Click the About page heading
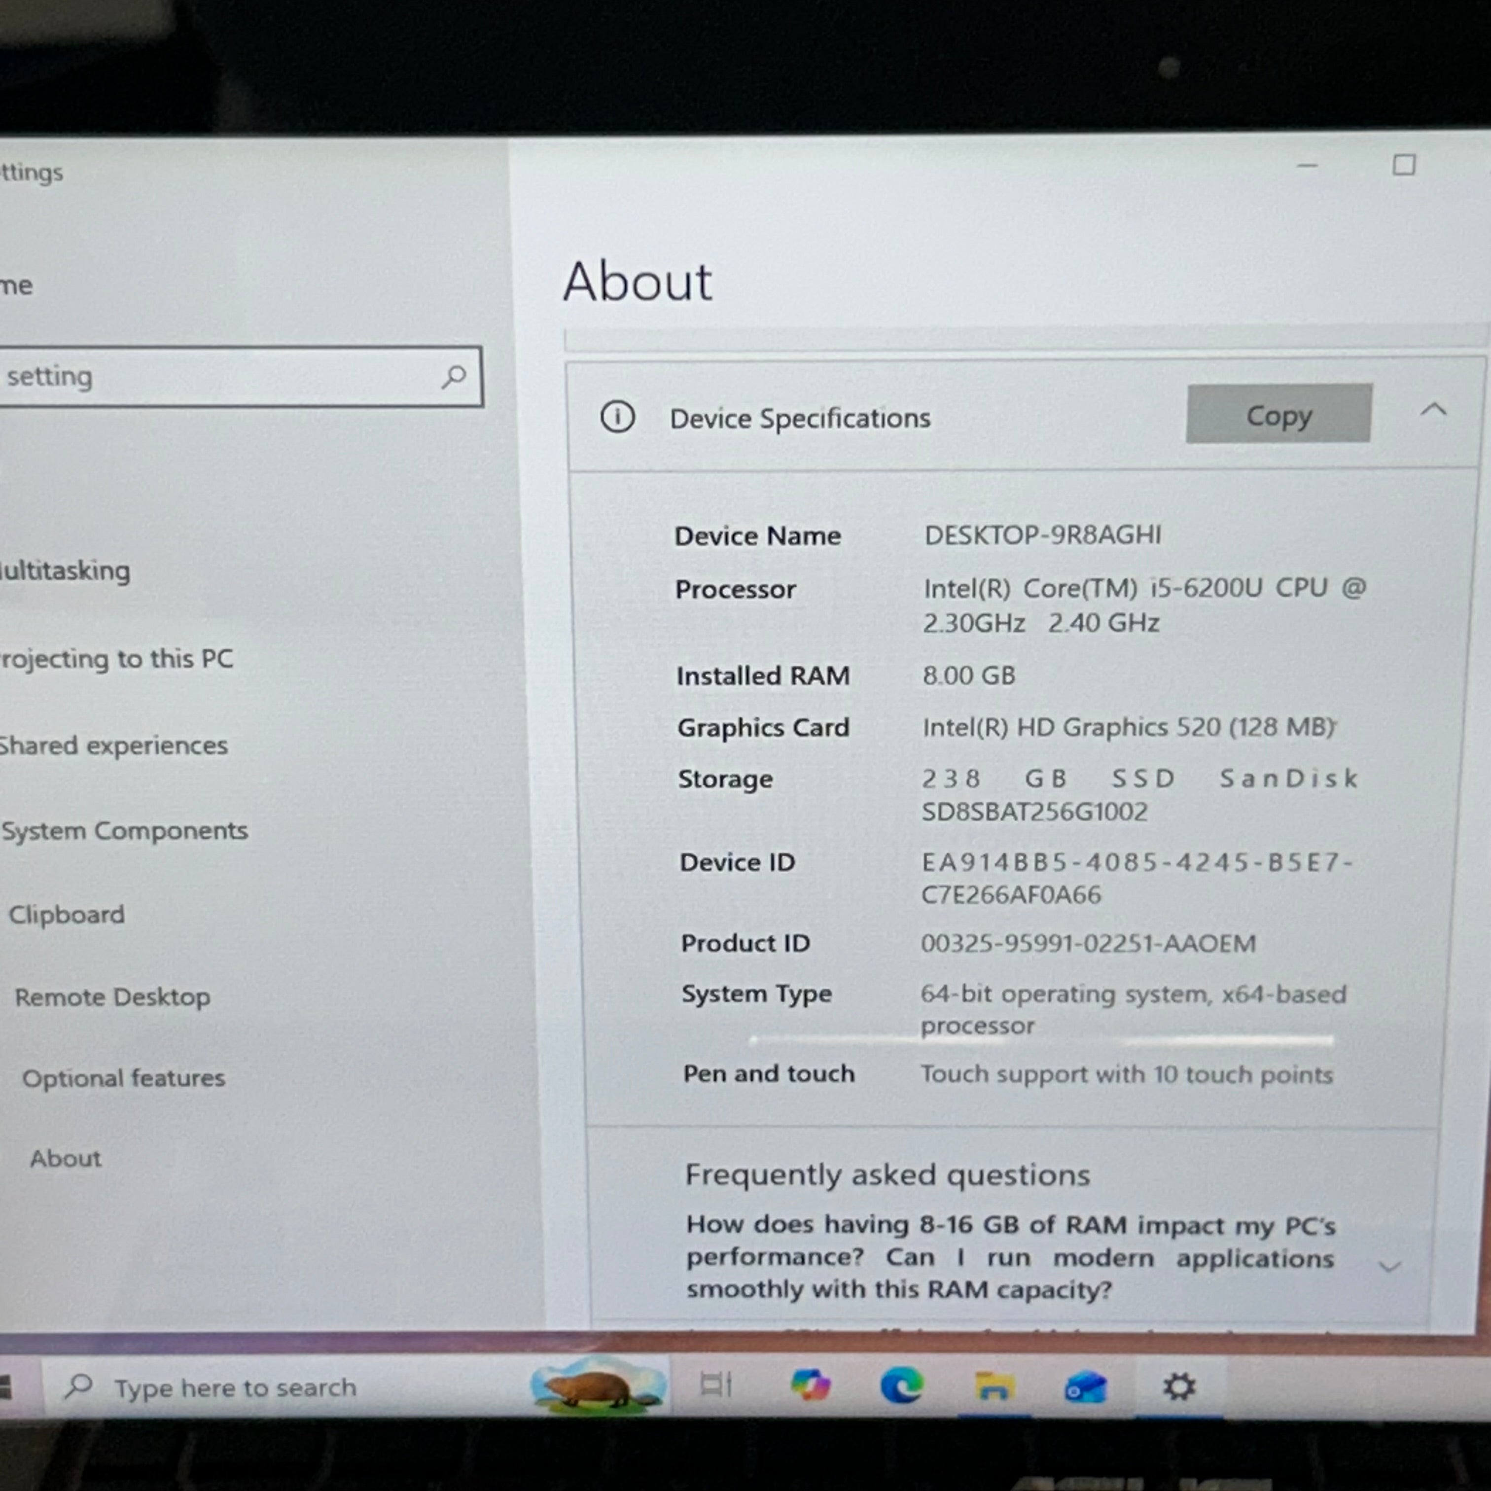This screenshot has width=1491, height=1491. coord(638,281)
